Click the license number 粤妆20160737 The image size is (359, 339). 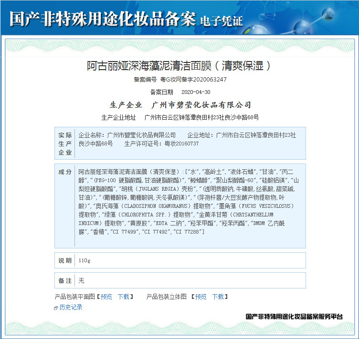[x=182, y=144]
